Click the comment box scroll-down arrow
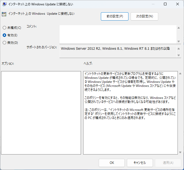 point(179,41)
